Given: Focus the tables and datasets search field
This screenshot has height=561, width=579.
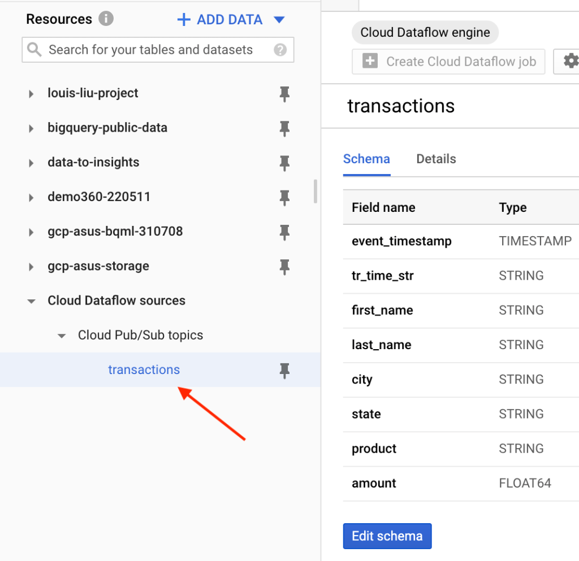Looking at the screenshot, I should (153, 50).
